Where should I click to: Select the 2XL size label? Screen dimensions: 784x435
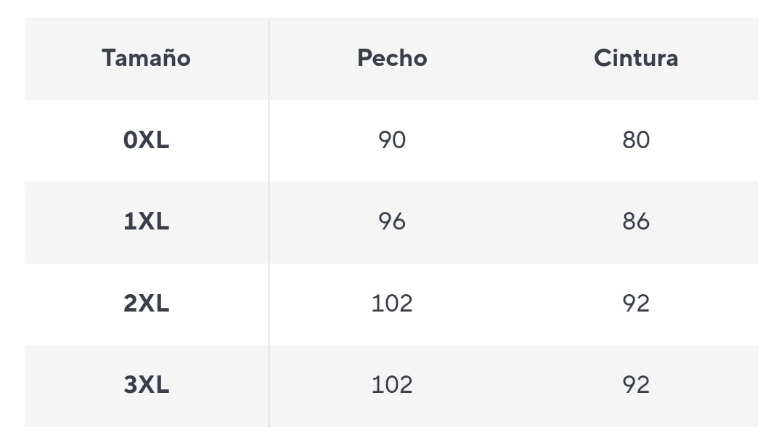coord(146,303)
